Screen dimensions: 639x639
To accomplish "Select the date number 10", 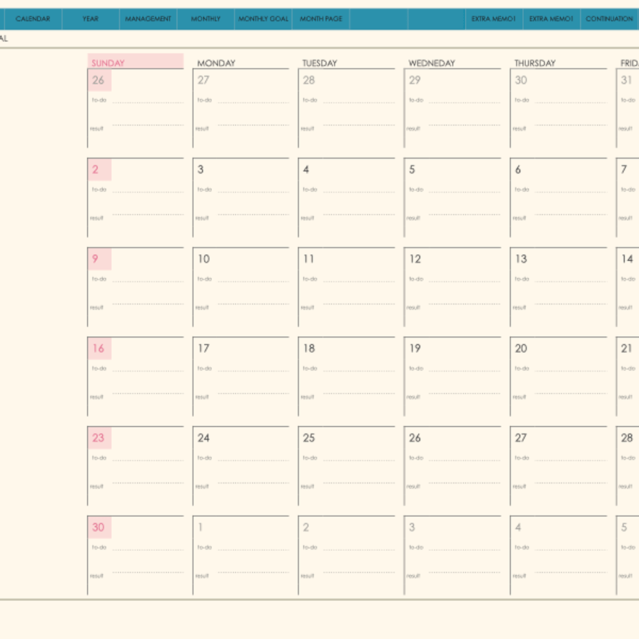I will (204, 259).
